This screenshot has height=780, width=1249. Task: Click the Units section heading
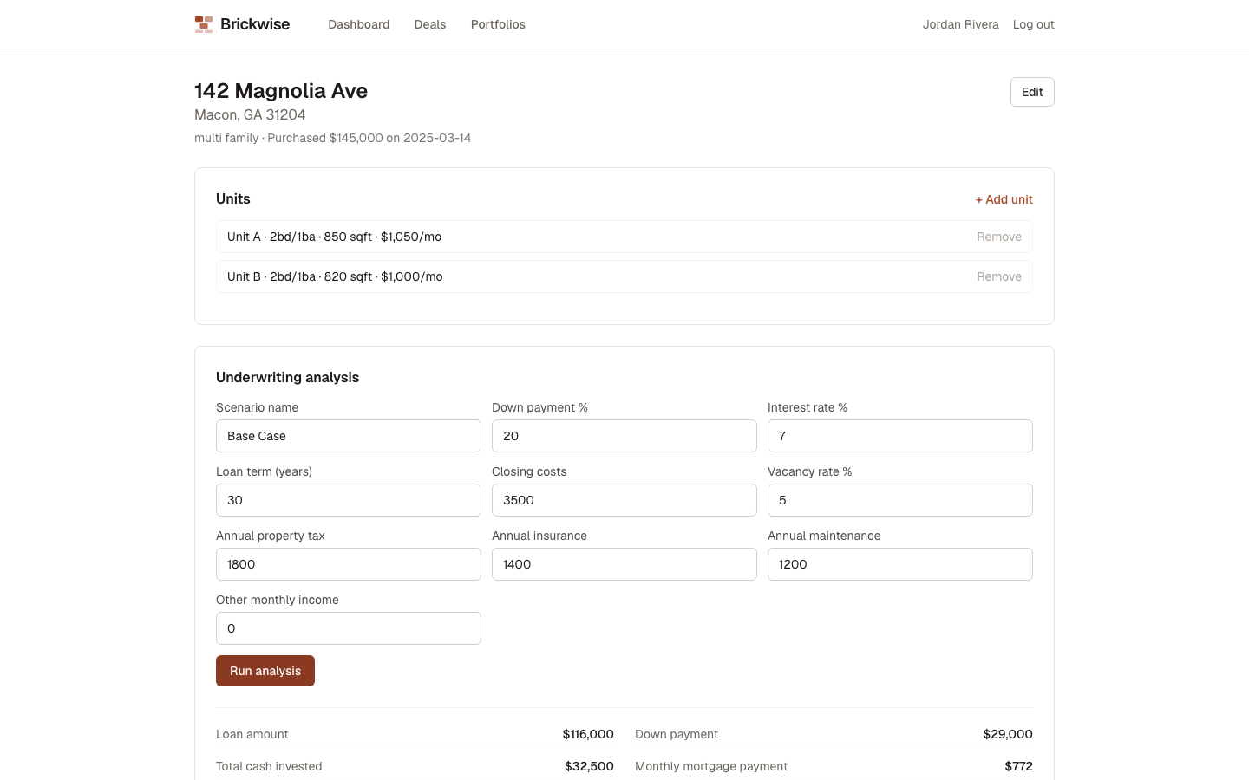click(x=233, y=198)
